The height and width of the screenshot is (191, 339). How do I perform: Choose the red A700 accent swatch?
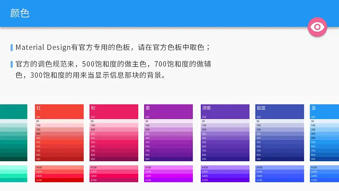click(59, 180)
